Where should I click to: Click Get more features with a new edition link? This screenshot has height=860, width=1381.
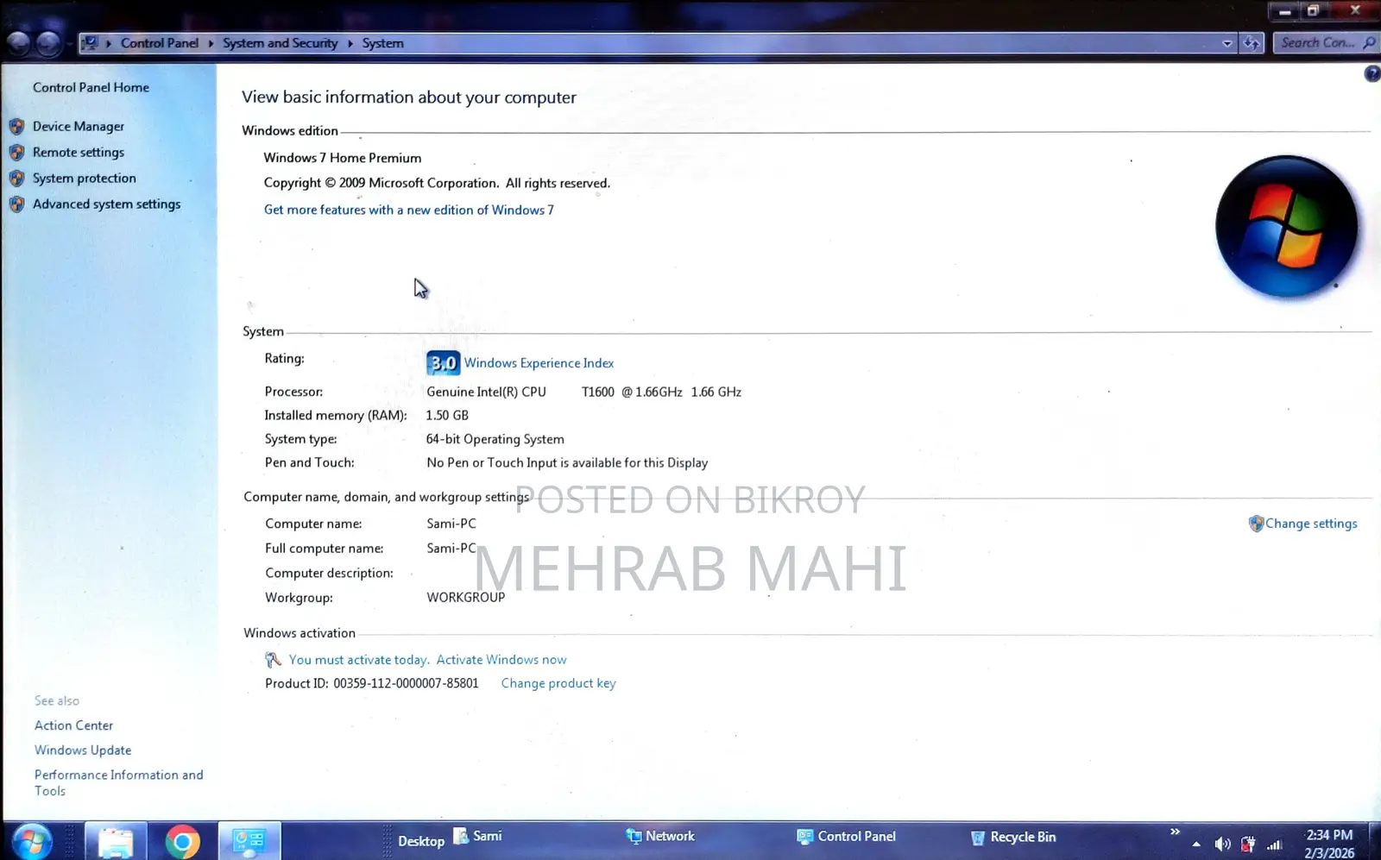[409, 210]
